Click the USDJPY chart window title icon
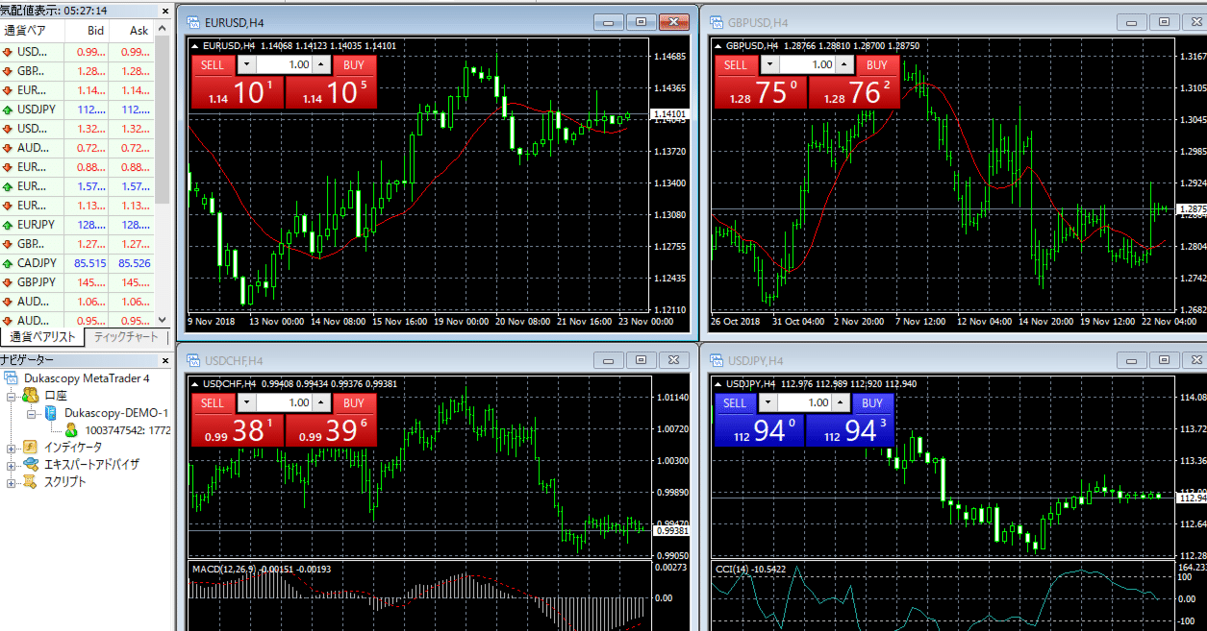1207x631 pixels. (x=717, y=360)
